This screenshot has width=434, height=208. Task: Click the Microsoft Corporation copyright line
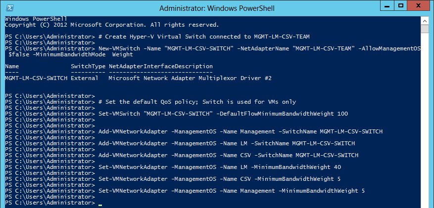(112, 25)
